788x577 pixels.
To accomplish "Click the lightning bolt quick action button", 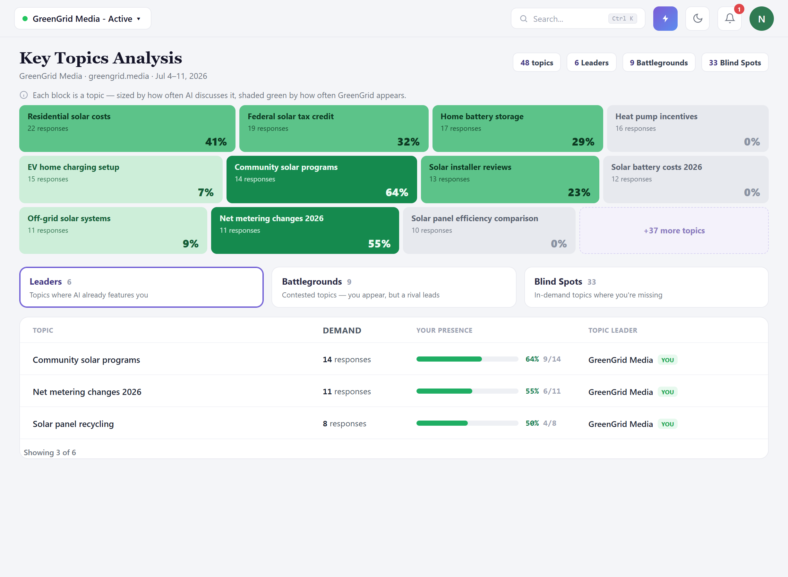I will pyautogui.click(x=665, y=19).
